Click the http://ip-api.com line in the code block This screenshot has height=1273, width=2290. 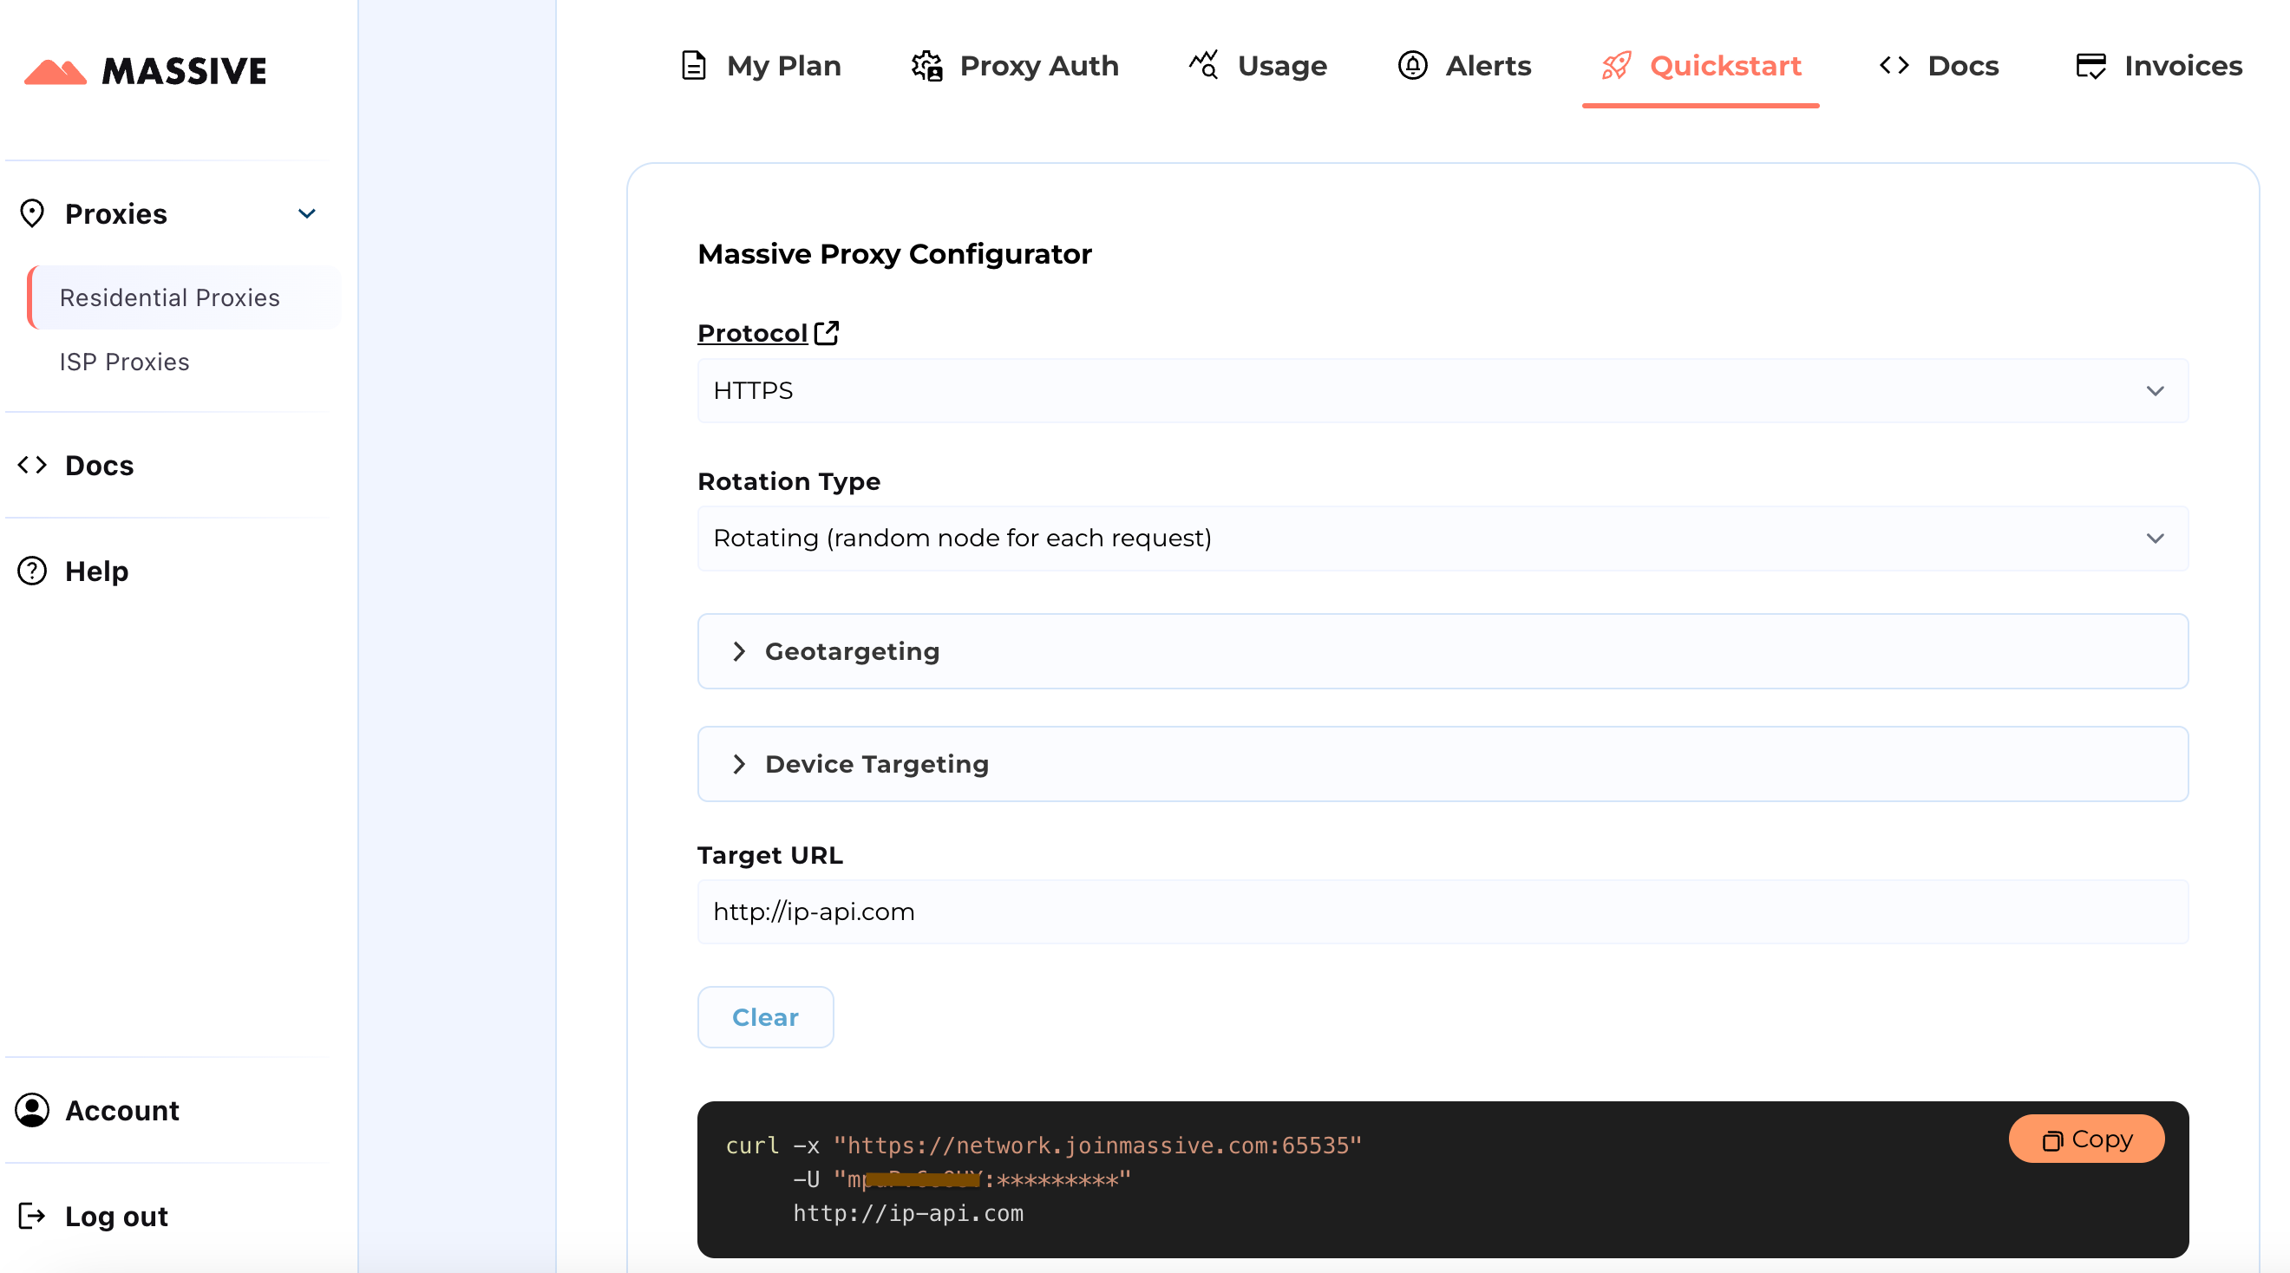[907, 1213]
